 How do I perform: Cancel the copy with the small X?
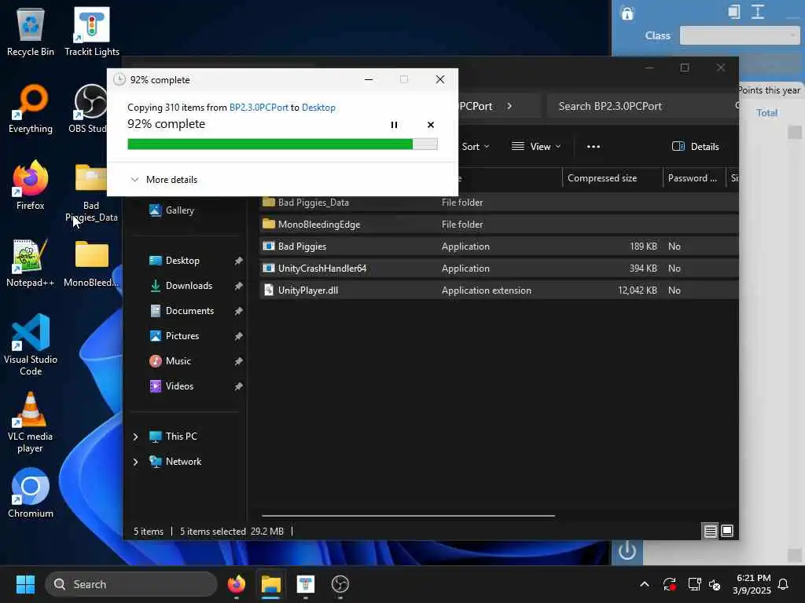[x=431, y=125]
